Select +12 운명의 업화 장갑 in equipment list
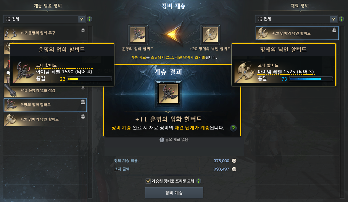Image resolution: width=348 pixels, height=202 pixels. (45, 91)
